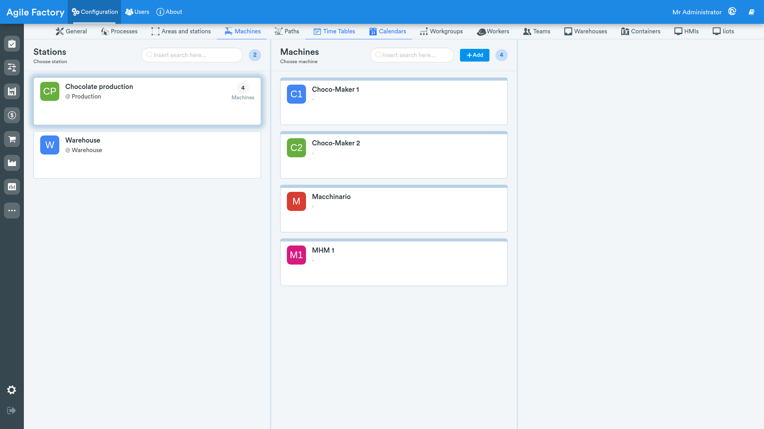Switch to Areas and stations tab

181,31
